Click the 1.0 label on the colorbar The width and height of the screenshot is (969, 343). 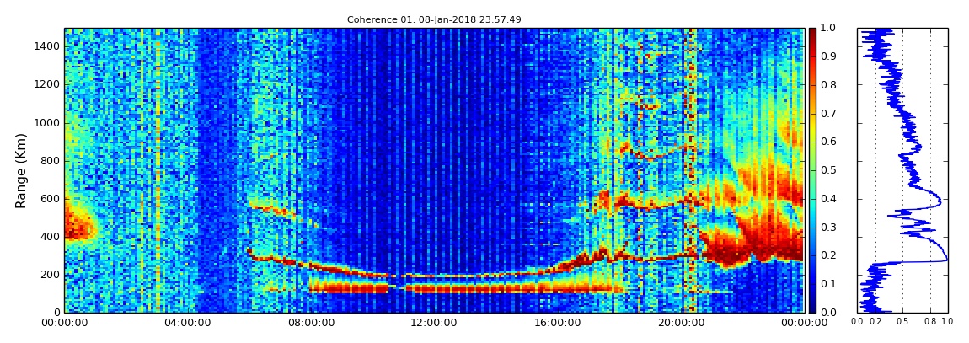coord(827,29)
